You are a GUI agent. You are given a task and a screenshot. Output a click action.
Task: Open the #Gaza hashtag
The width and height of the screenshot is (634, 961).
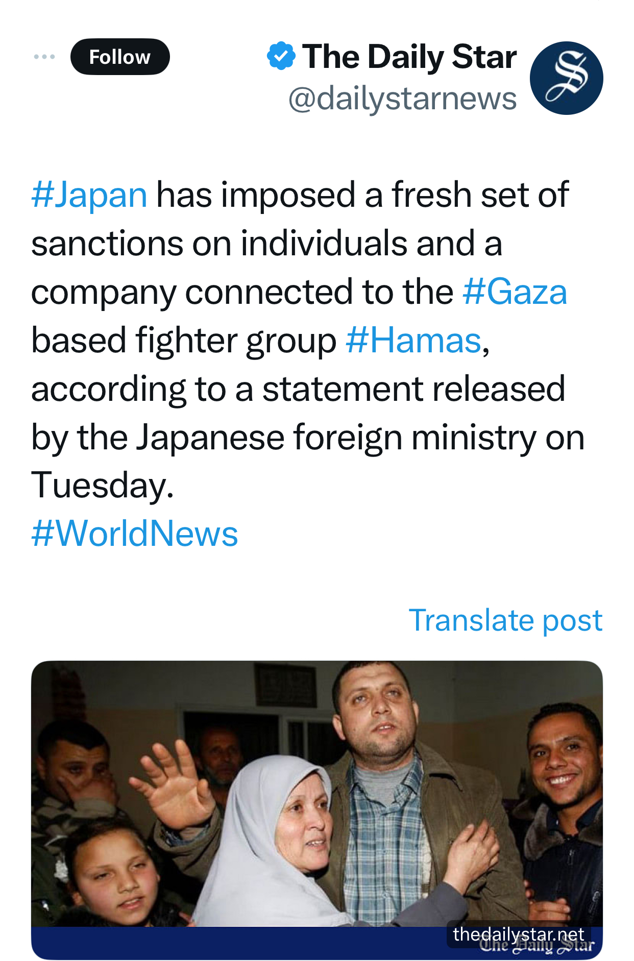tap(515, 292)
